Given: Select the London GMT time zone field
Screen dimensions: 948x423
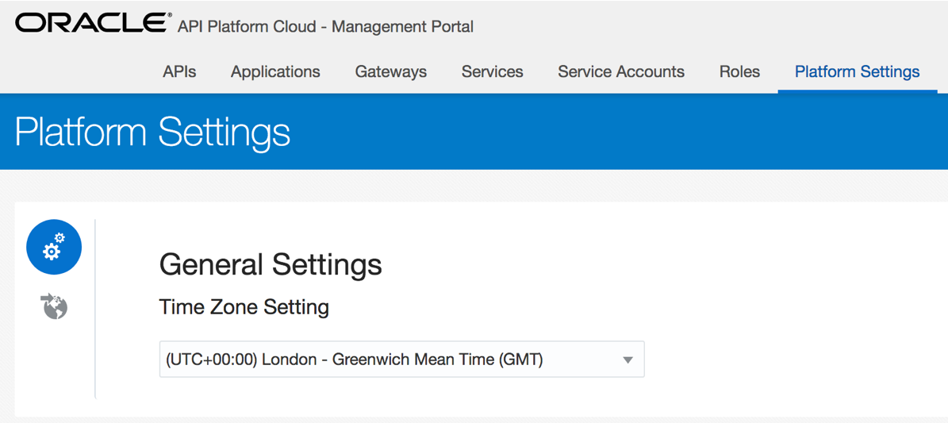Looking at the screenshot, I should pyautogui.click(x=401, y=360).
